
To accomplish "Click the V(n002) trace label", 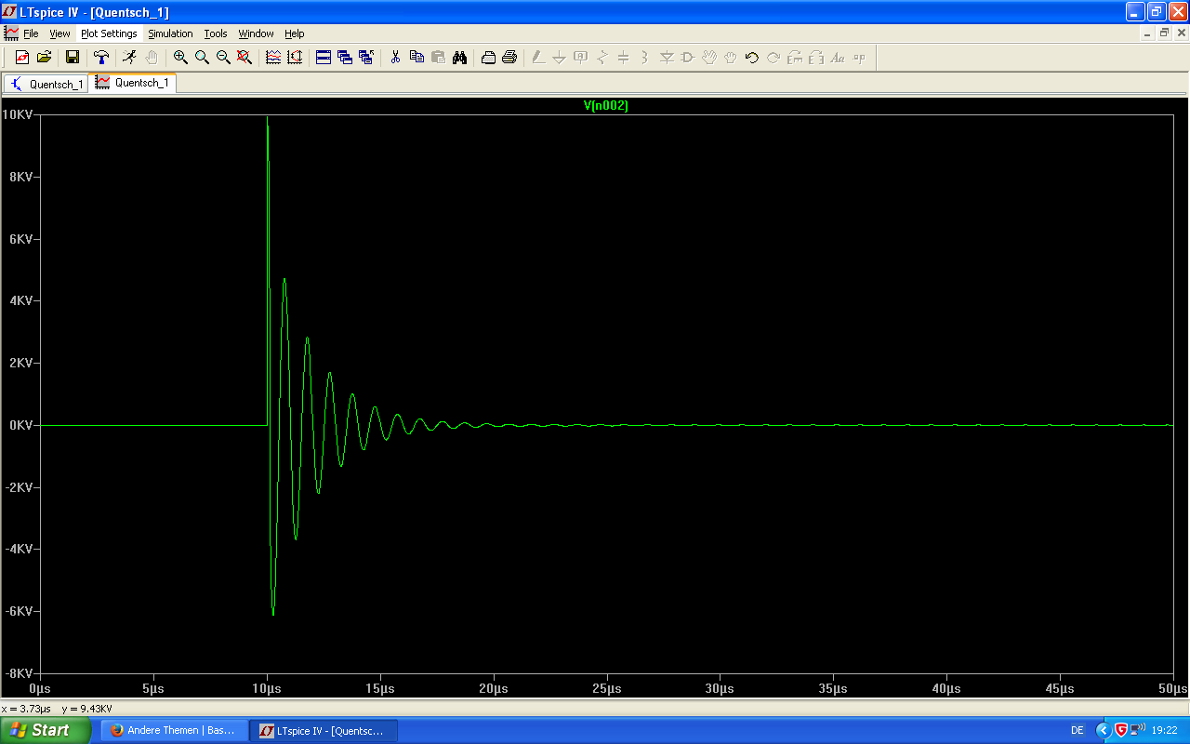I will coord(606,106).
